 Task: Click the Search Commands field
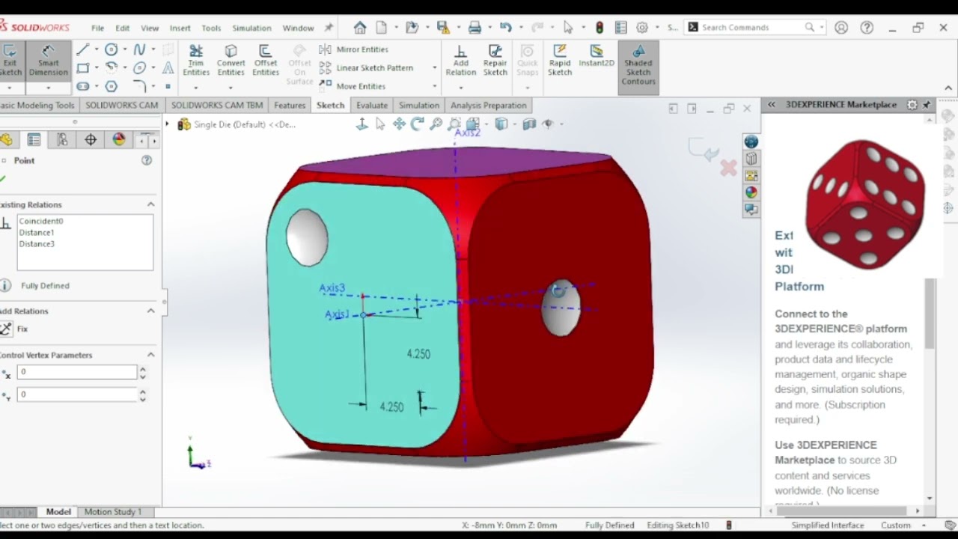(754, 28)
